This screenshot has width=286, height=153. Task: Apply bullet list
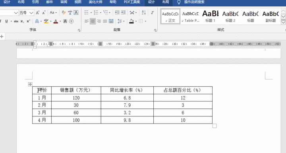tap(87, 12)
